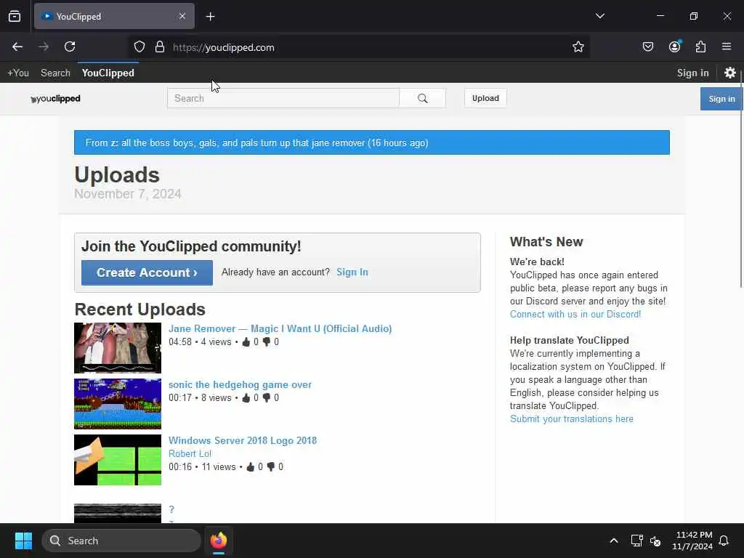Click the thumbs down icon on the Windows Server video

[x=271, y=467]
